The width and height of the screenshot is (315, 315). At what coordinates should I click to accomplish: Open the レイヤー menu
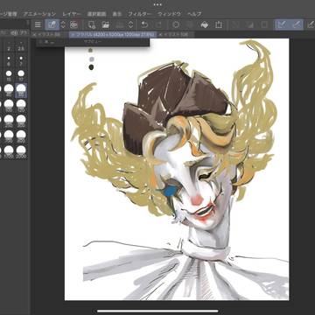pyautogui.click(x=73, y=14)
